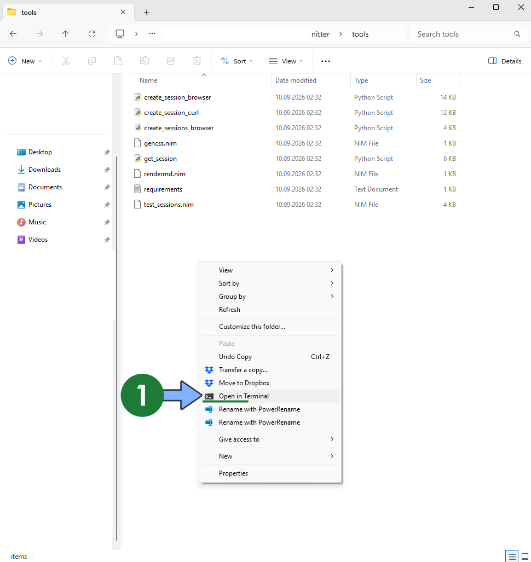Click the navigation pane vertical scrollbar
The width and height of the screenshot is (531, 562).
pos(116,347)
